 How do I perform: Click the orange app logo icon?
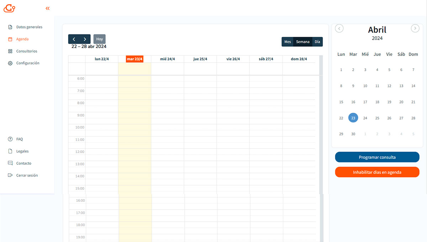9,8
